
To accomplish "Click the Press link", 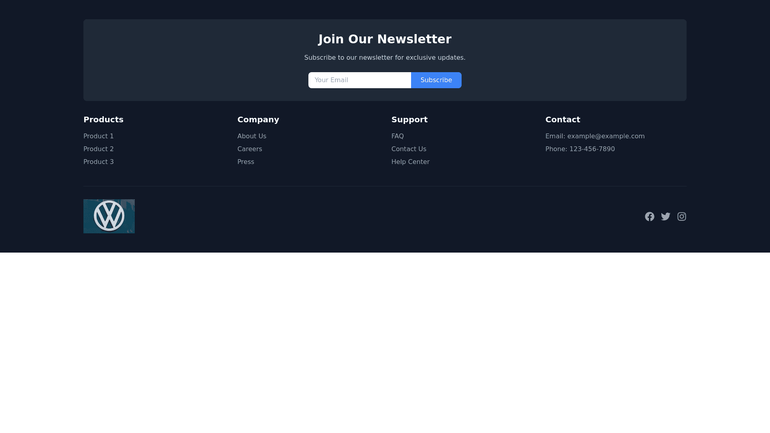I will 246,162.
